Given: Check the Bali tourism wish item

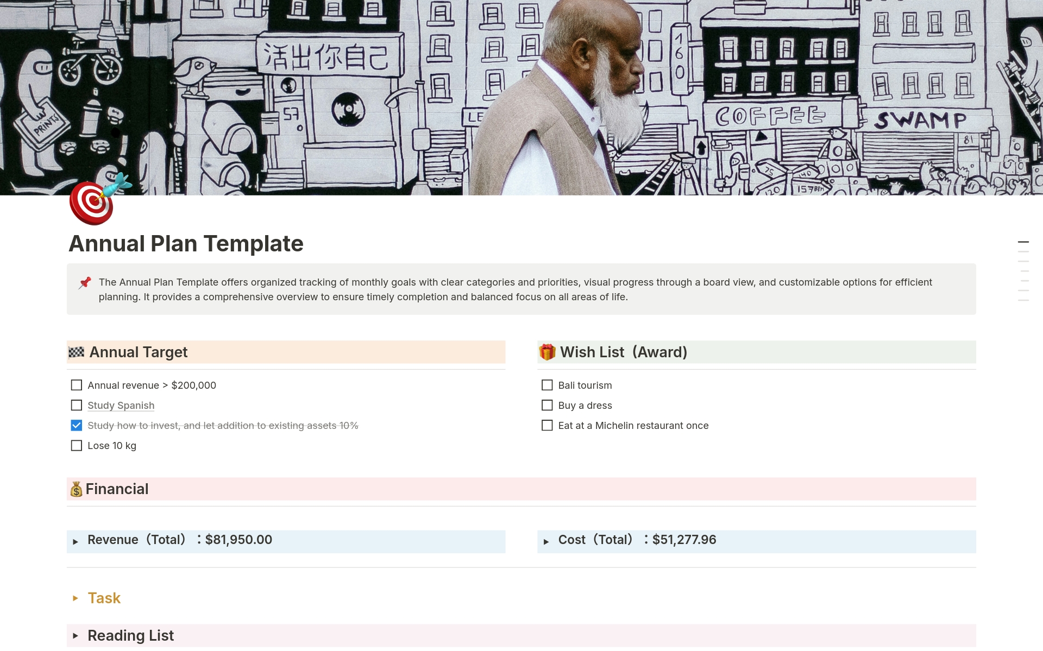Looking at the screenshot, I should [x=547, y=385].
